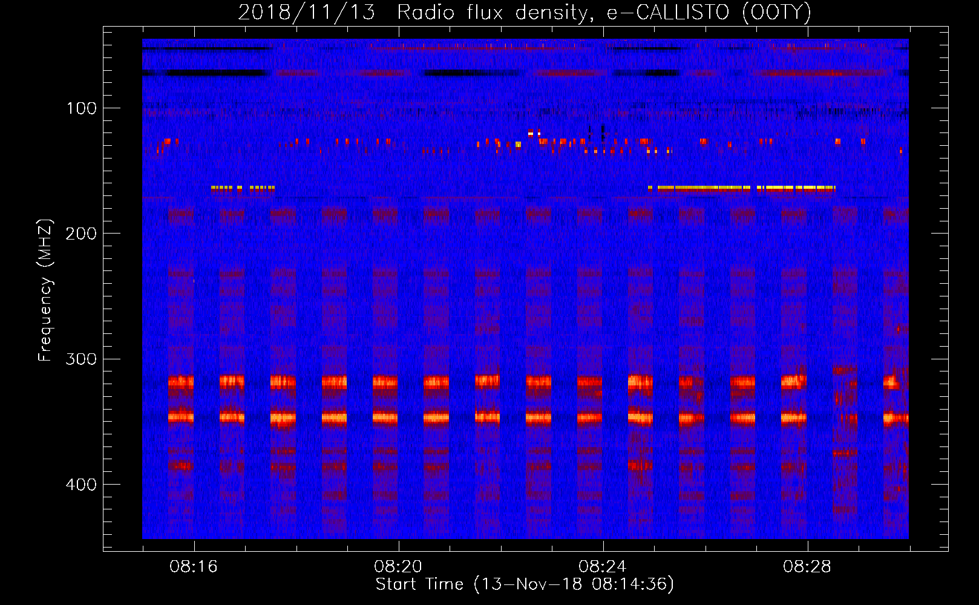Click the 400 frequency tick label

pos(81,485)
